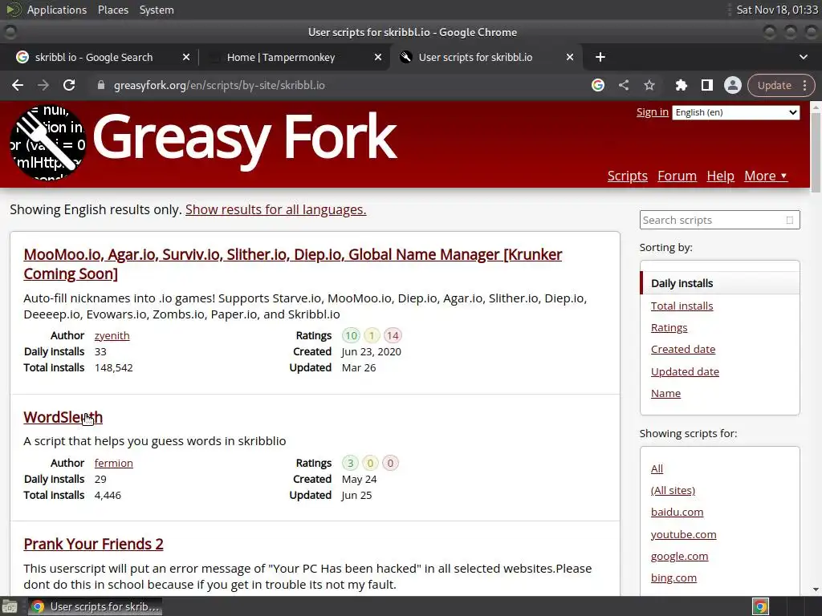
Task: Click the green good rating badge 10
Action: coord(352,336)
